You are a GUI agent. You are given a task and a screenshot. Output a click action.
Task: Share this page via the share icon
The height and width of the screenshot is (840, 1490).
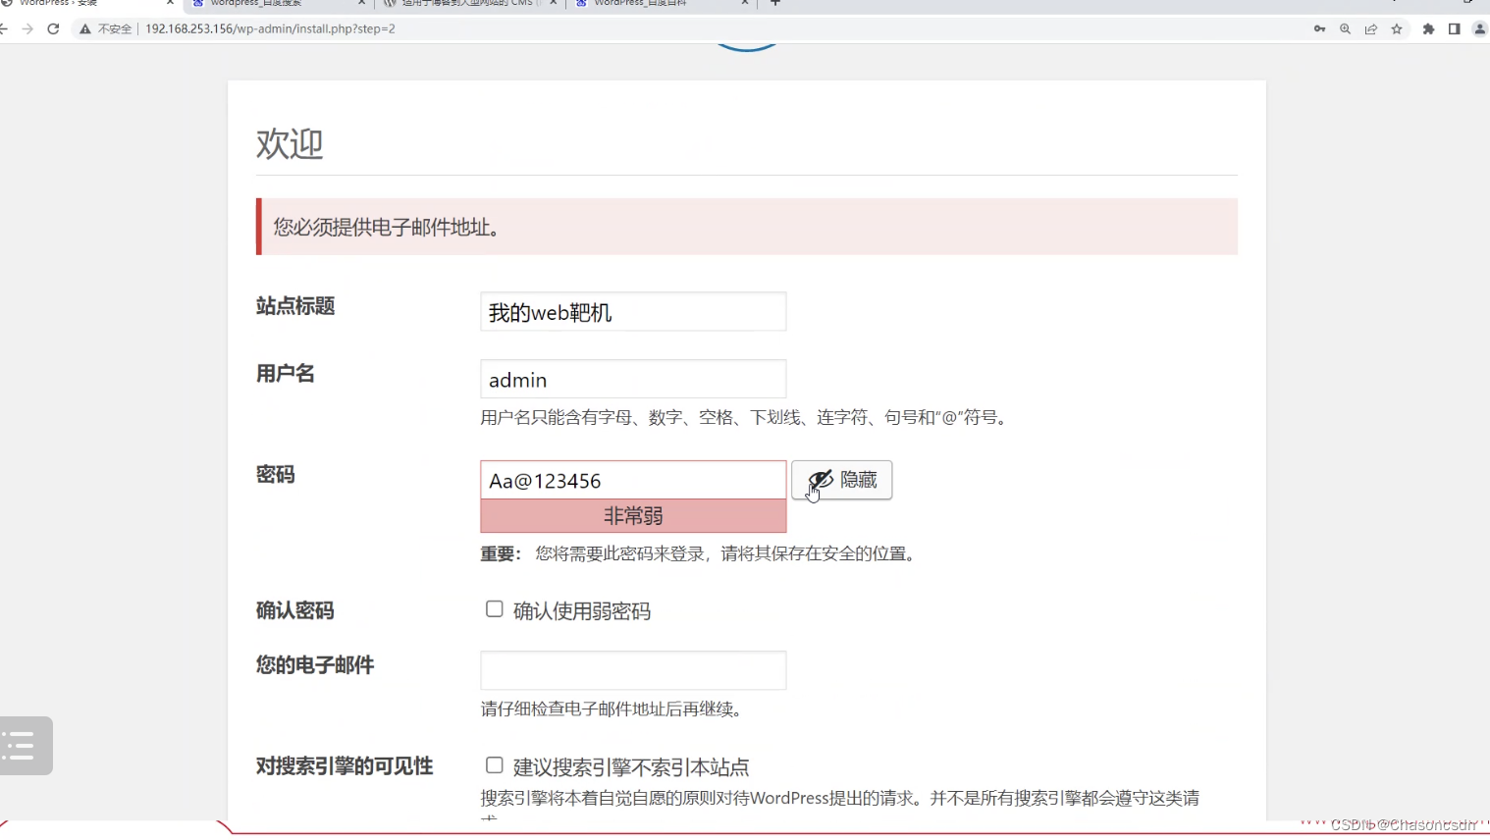point(1370,29)
